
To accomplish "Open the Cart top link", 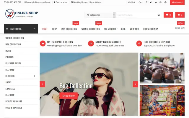I will (141, 2).
